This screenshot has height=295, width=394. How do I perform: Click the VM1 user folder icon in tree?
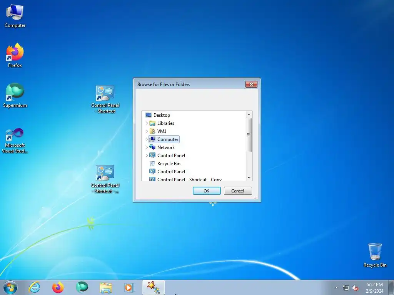coord(152,131)
